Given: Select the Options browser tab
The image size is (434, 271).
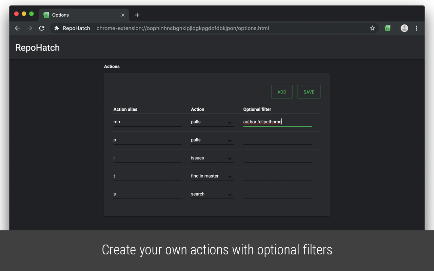Looking at the screenshot, I should pos(84,15).
